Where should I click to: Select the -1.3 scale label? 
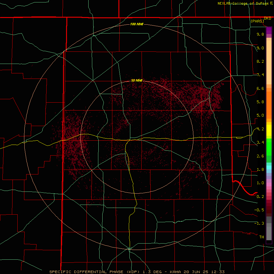pos(259,223)
